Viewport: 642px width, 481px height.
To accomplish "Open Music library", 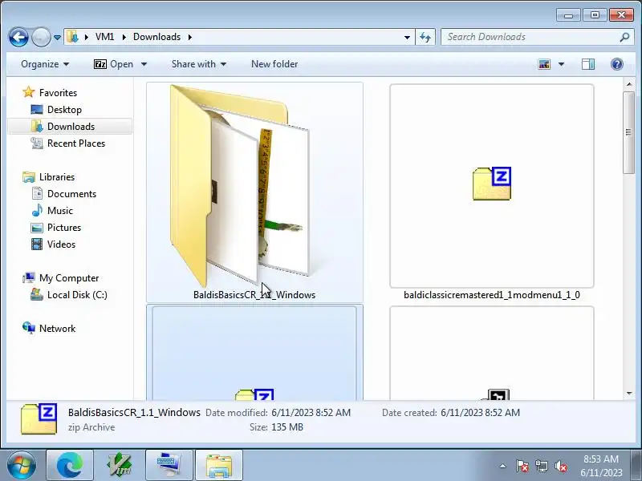I will (x=59, y=210).
